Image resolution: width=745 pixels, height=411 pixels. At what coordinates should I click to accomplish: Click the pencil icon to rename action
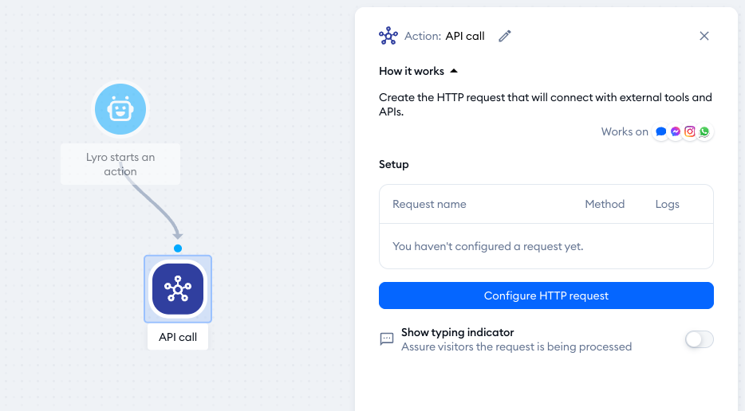(x=505, y=36)
